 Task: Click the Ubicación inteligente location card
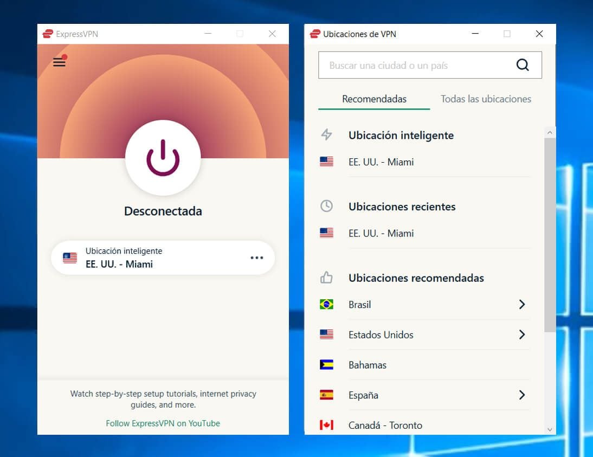click(163, 258)
